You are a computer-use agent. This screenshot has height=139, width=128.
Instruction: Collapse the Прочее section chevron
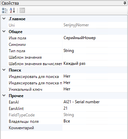coord(4,95)
